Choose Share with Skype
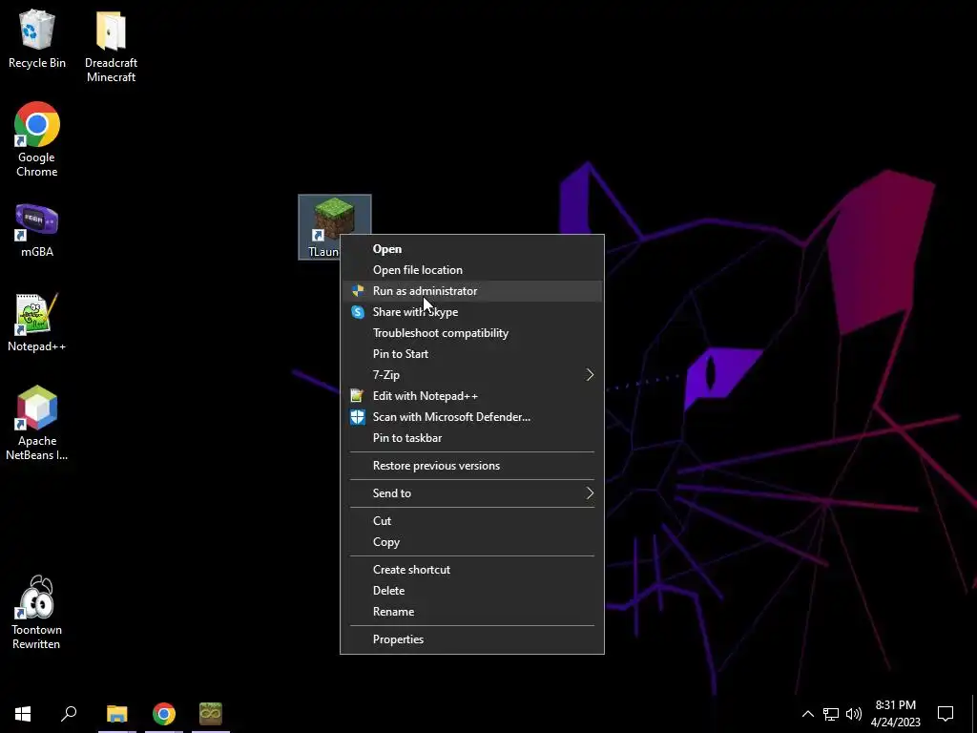The width and height of the screenshot is (977, 733). (471, 312)
